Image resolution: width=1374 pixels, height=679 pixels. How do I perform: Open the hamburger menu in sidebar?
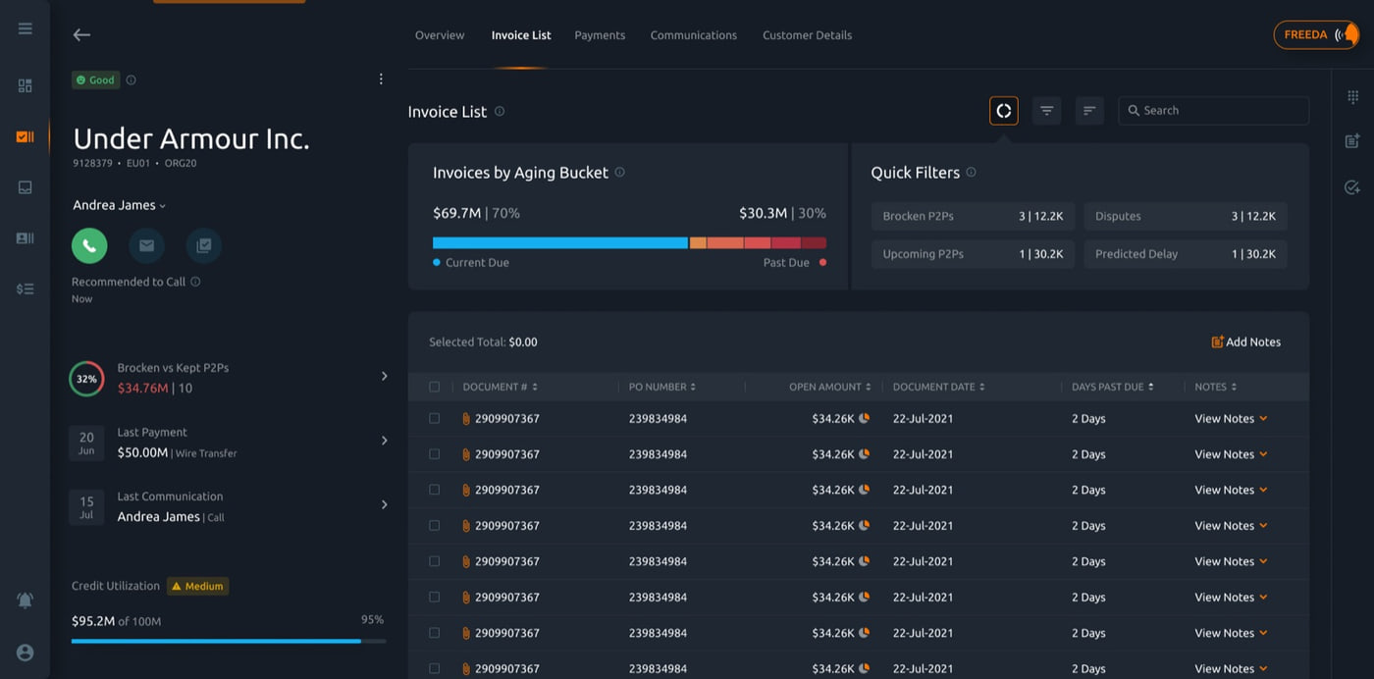pos(26,28)
